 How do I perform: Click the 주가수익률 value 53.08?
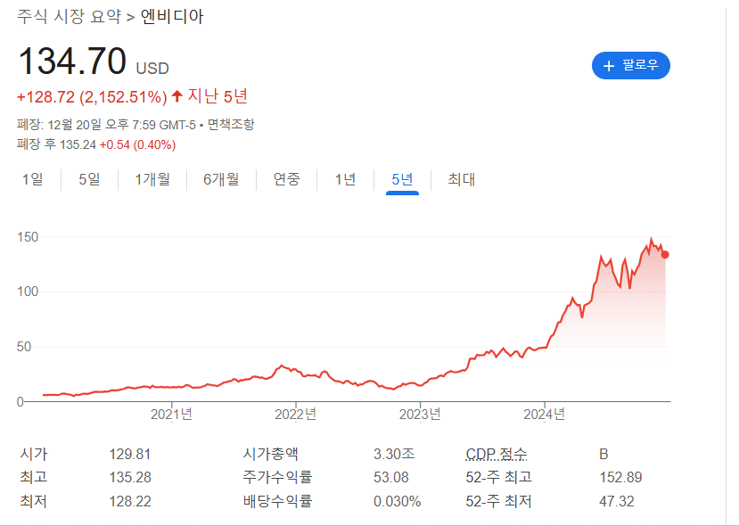391,478
